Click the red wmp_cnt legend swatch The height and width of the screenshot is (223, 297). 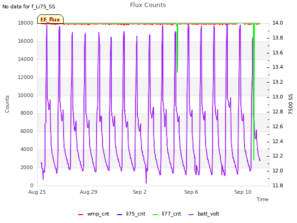point(80,215)
